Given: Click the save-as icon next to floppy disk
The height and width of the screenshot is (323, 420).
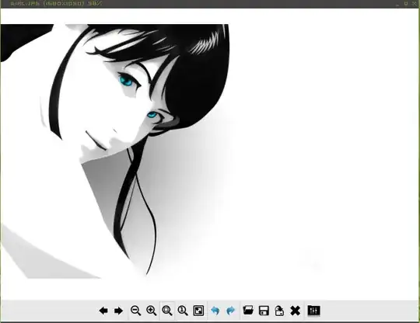Looking at the screenshot, I should (279, 311).
